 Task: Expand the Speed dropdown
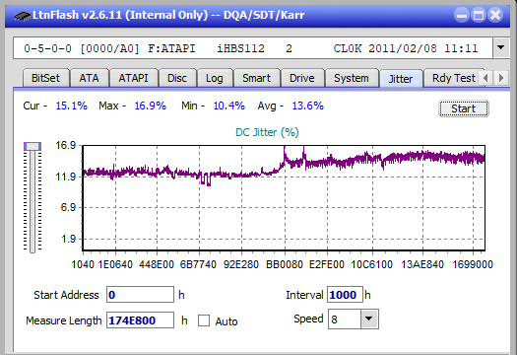point(369,319)
